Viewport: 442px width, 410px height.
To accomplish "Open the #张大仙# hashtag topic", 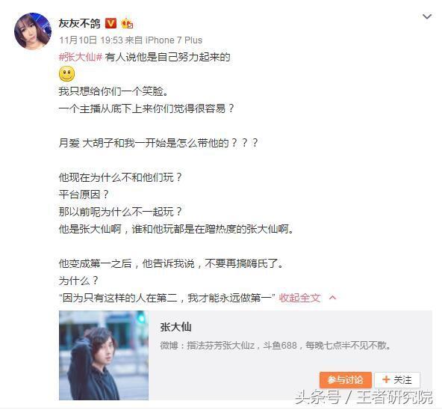I will [x=81, y=57].
